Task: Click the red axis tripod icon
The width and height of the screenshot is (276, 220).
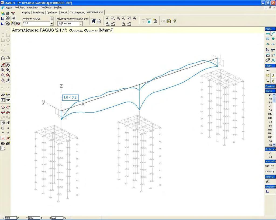Action: coord(3,138)
